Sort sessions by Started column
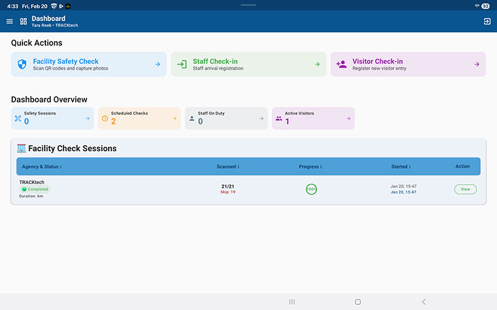 pos(400,167)
